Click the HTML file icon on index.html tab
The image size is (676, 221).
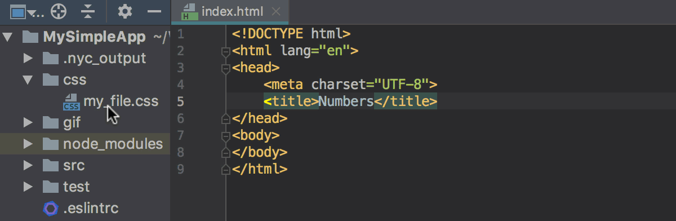[x=190, y=11]
